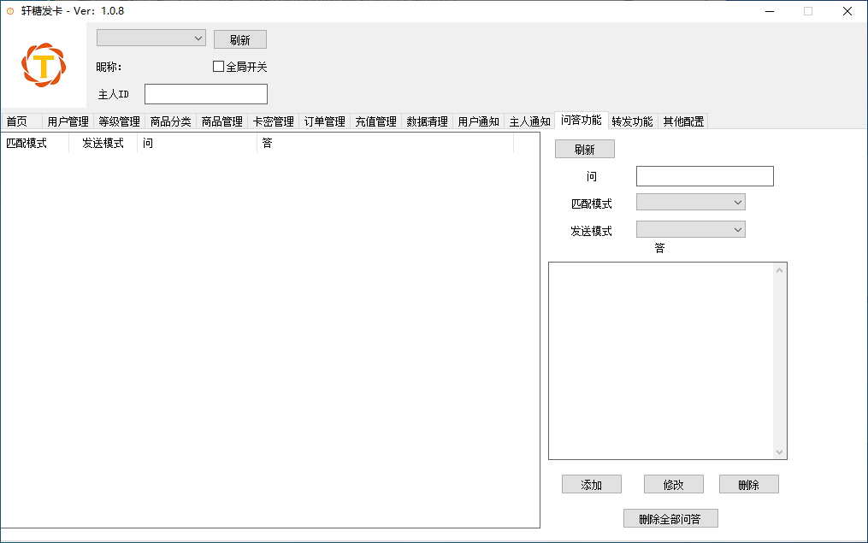Click the 问 column header in list
The height and width of the screenshot is (543, 868).
coord(197,143)
